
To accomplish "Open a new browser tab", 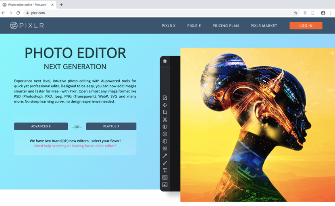I will click(61, 5).
